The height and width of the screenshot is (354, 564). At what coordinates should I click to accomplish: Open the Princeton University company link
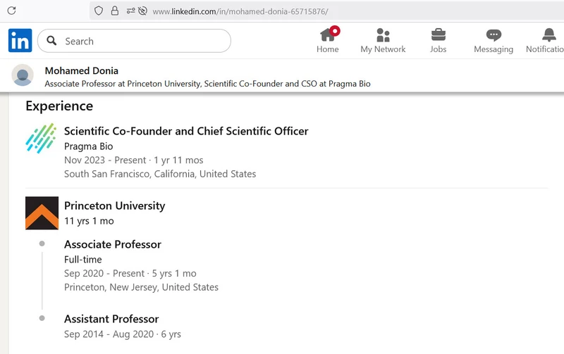pos(115,206)
